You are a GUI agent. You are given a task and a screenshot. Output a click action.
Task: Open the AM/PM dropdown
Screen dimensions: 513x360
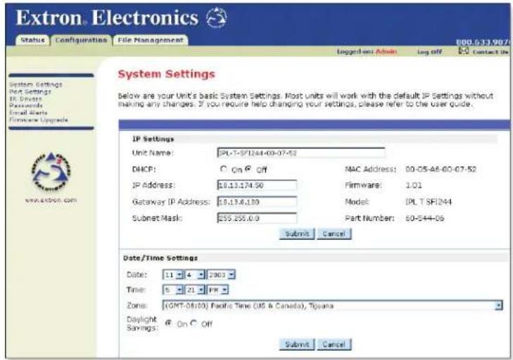point(217,290)
